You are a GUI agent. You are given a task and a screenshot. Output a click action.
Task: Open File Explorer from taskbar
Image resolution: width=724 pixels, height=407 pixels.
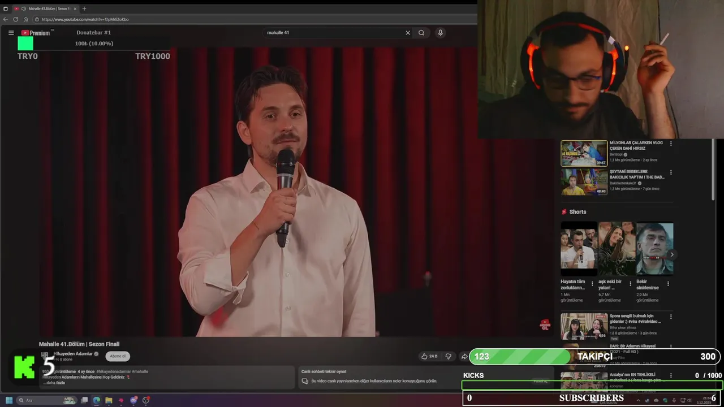(x=109, y=400)
